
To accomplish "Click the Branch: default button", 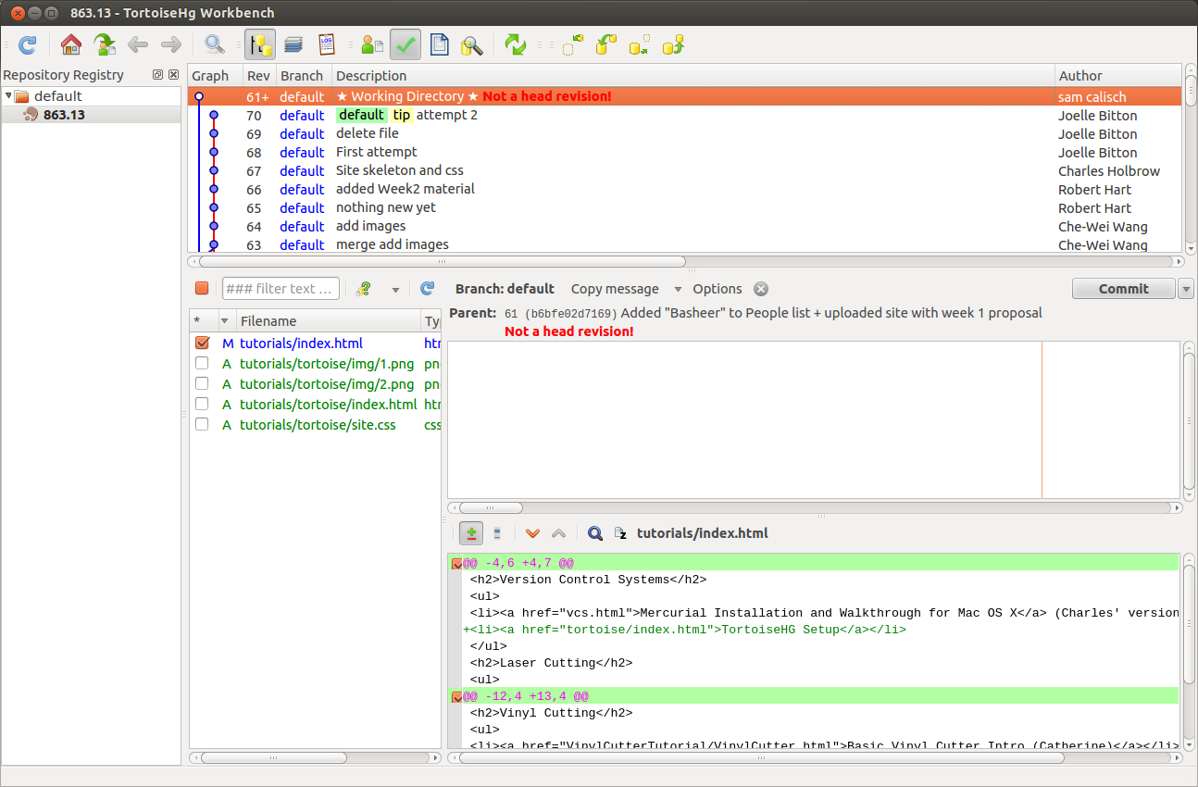I will coord(505,289).
